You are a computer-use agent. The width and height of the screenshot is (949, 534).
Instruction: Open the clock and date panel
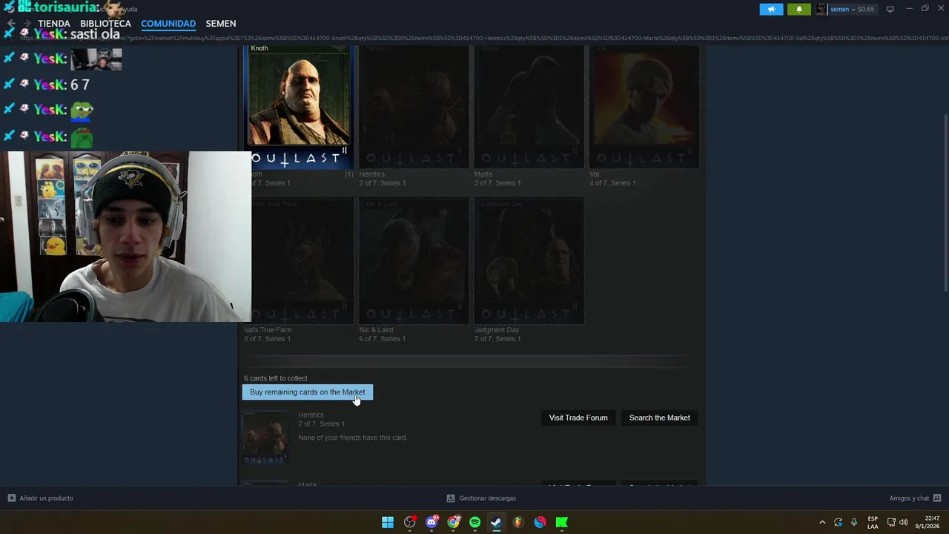click(x=927, y=522)
